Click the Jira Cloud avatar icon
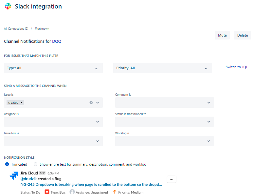The width and height of the screenshot is (253, 195). coord(14,175)
